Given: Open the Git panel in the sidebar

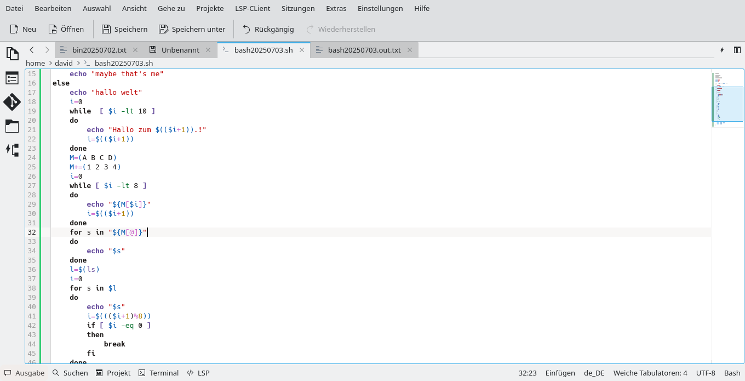Looking at the screenshot, I should coord(12,102).
